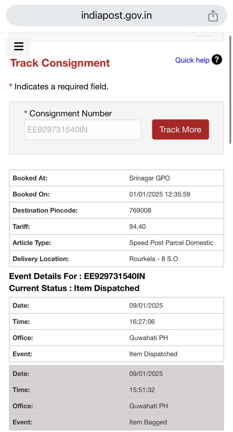
Task: Focus the Consignment Number input field
Action: tap(83, 130)
